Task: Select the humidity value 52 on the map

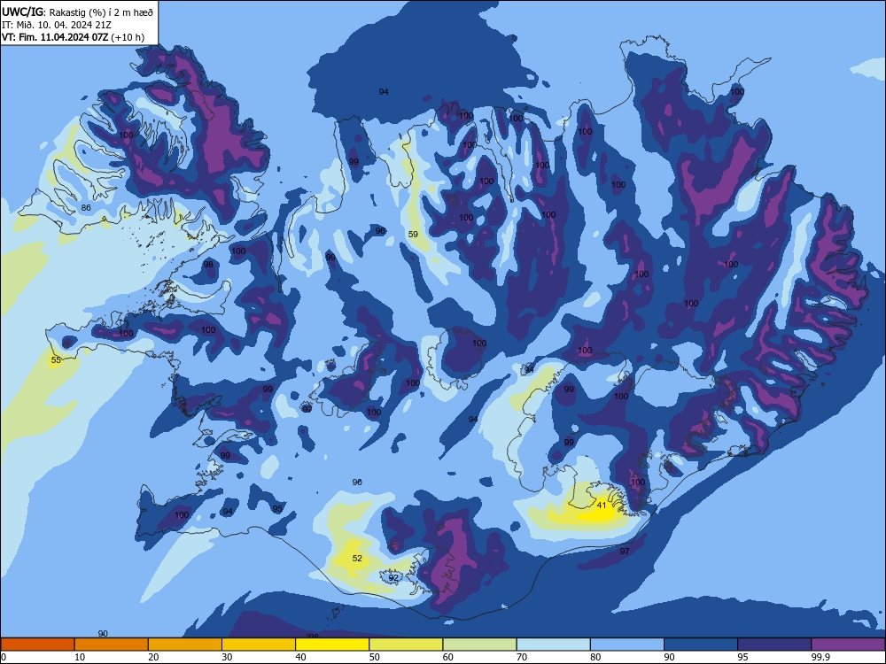Action: coord(357,559)
